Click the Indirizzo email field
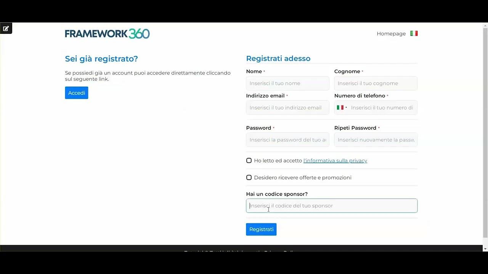Viewport: 488px width, 274px height. click(x=287, y=108)
